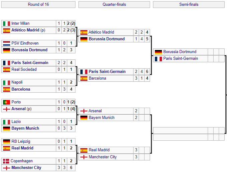
Task: Open the Inter Milan team link
Action: (20, 23)
